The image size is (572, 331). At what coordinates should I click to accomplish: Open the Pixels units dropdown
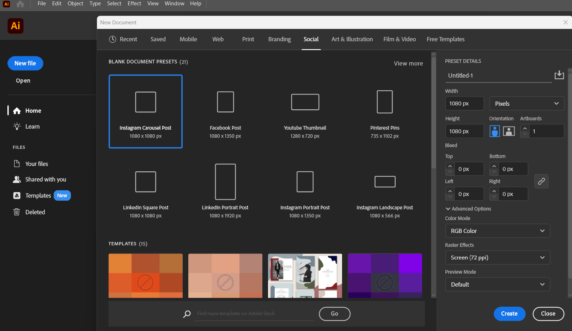pos(527,104)
